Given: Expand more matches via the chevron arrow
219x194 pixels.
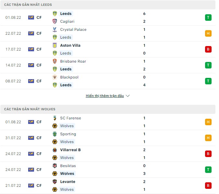Looking at the screenshot, I should 128,96.
